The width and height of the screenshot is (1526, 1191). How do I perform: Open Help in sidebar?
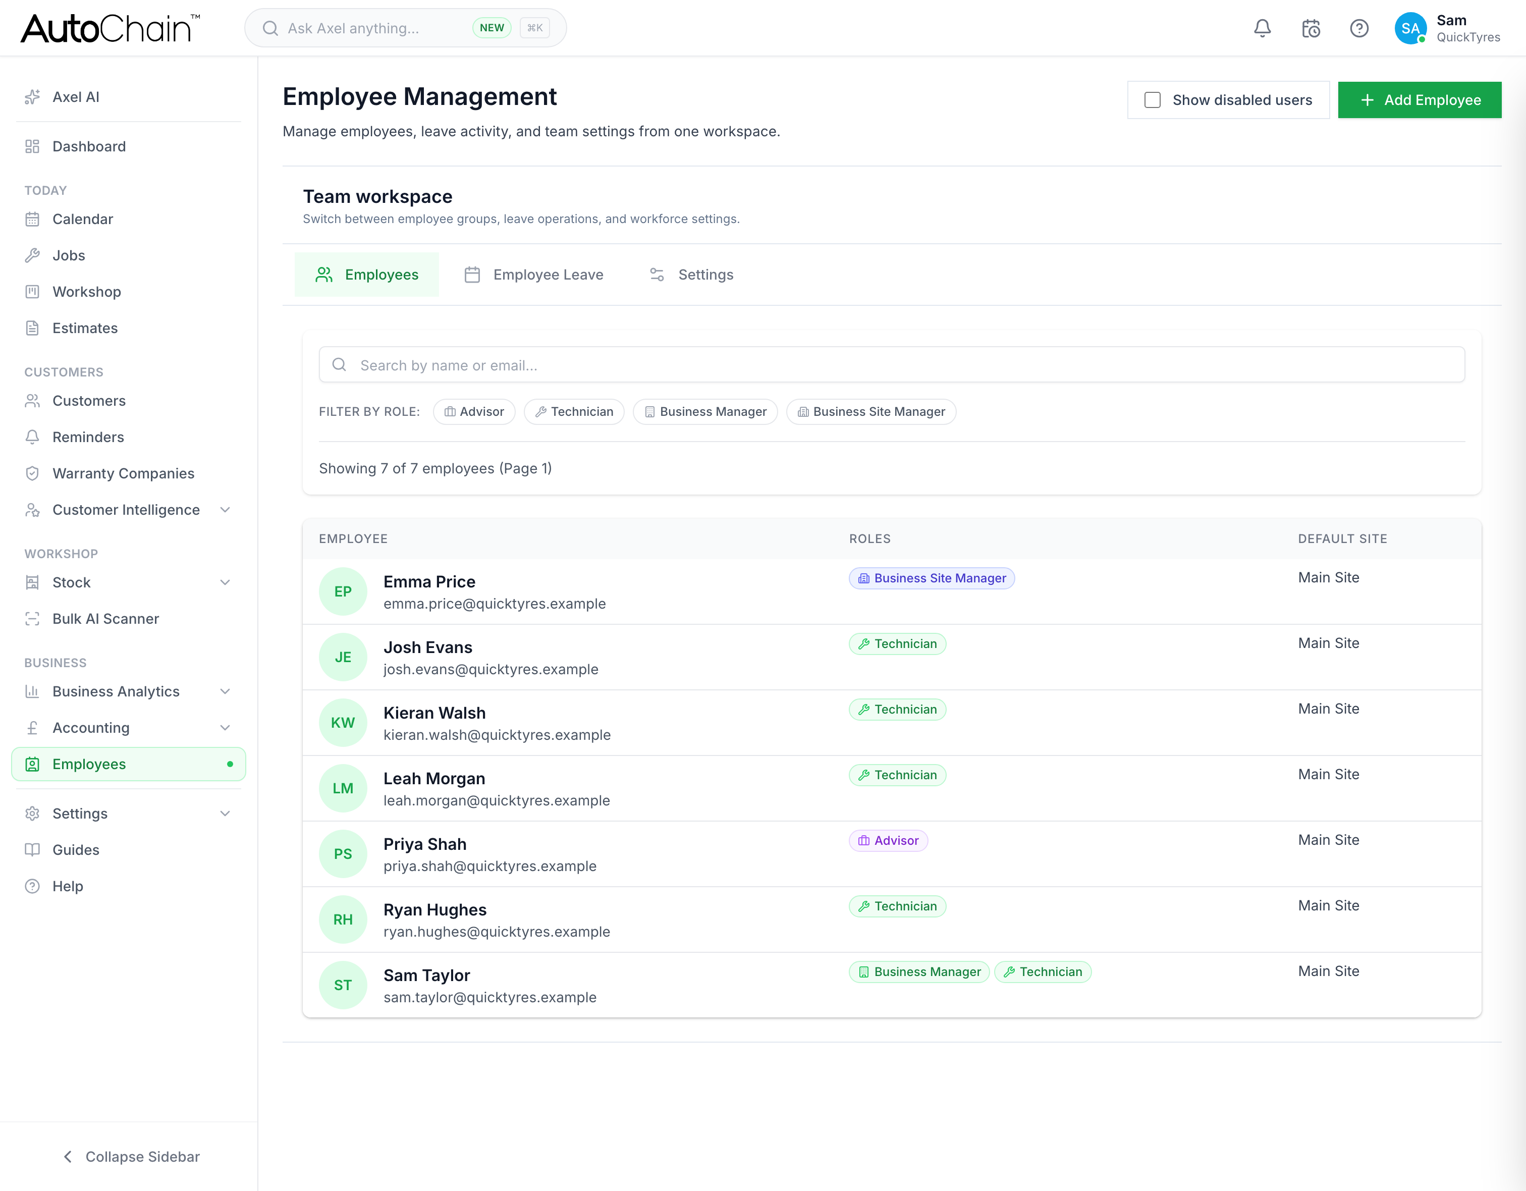pyautogui.click(x=129, y=886)
